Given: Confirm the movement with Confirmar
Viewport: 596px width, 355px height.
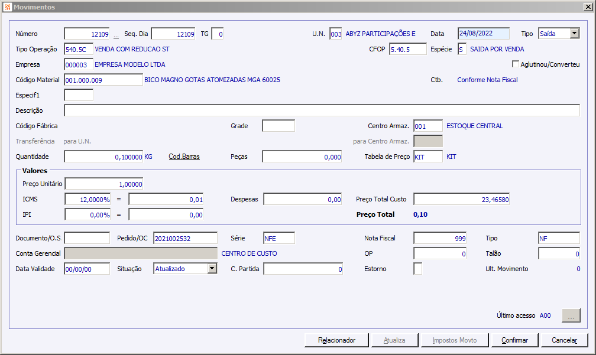Looking at the screenshot, I should click(514, 340).
